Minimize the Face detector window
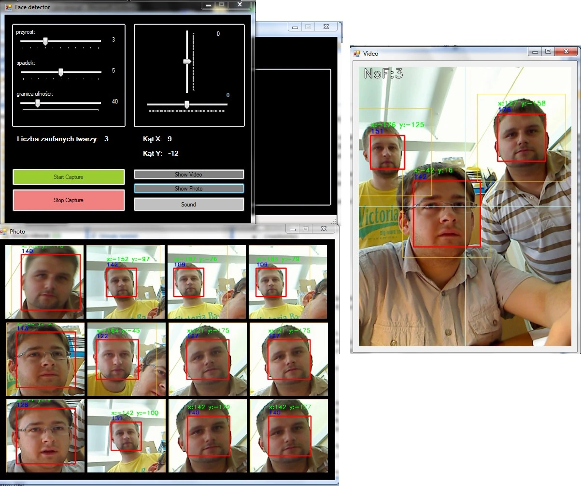The width and height of the screenshot is (581, 486). pyautogui.click(x=208, y=5)
